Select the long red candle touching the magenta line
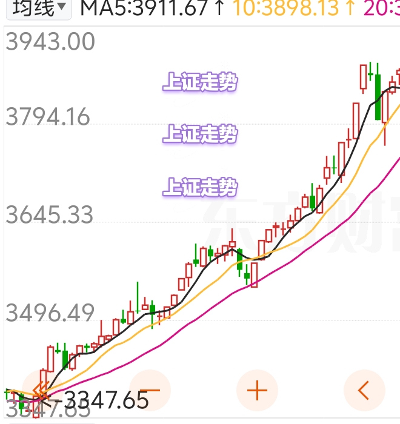The image size is (400, 424). point(254,275)
